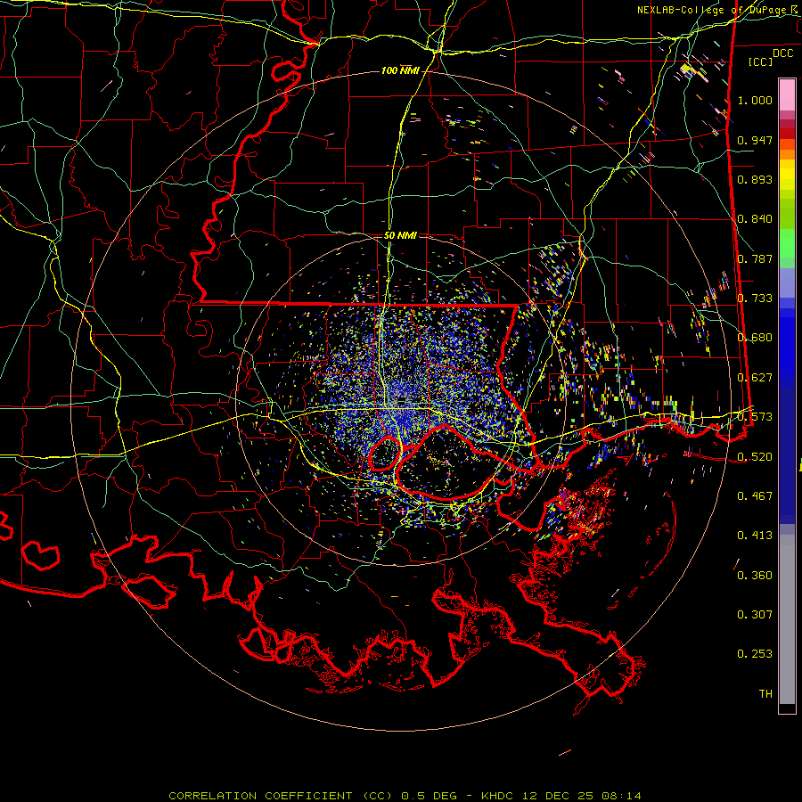Click the 100 NMI range ring label

[400, 70]
